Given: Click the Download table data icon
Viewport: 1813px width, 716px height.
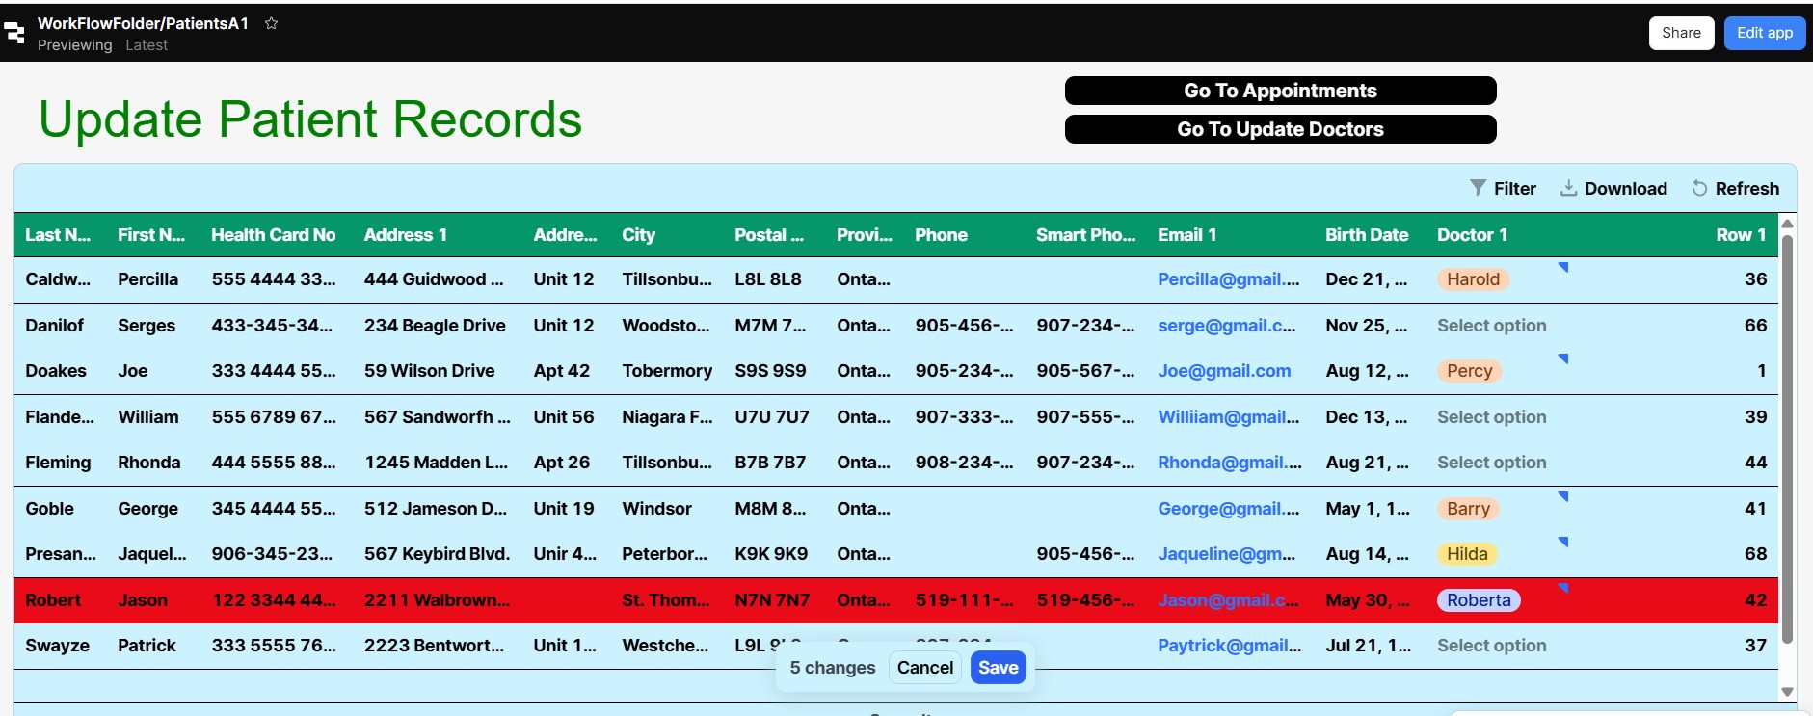Looking at the screenshot, I should (1568, 188).
